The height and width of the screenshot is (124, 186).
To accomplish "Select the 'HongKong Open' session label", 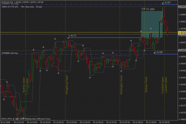I will click(67, 85).
